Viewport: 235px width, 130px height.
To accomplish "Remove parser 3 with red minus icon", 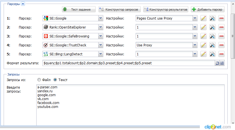I will [221, 36].
